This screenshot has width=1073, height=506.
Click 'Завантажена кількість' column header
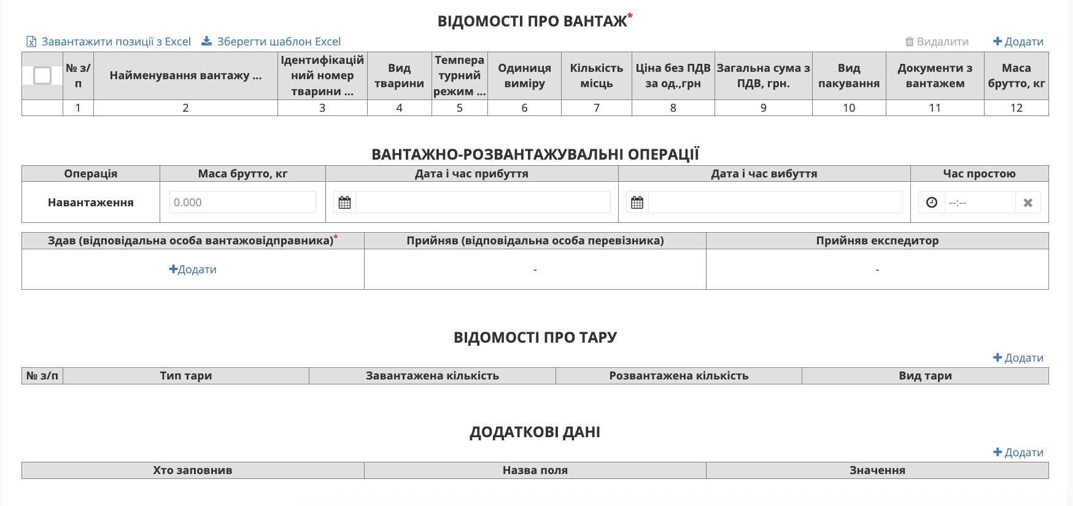tap(432, 376)
